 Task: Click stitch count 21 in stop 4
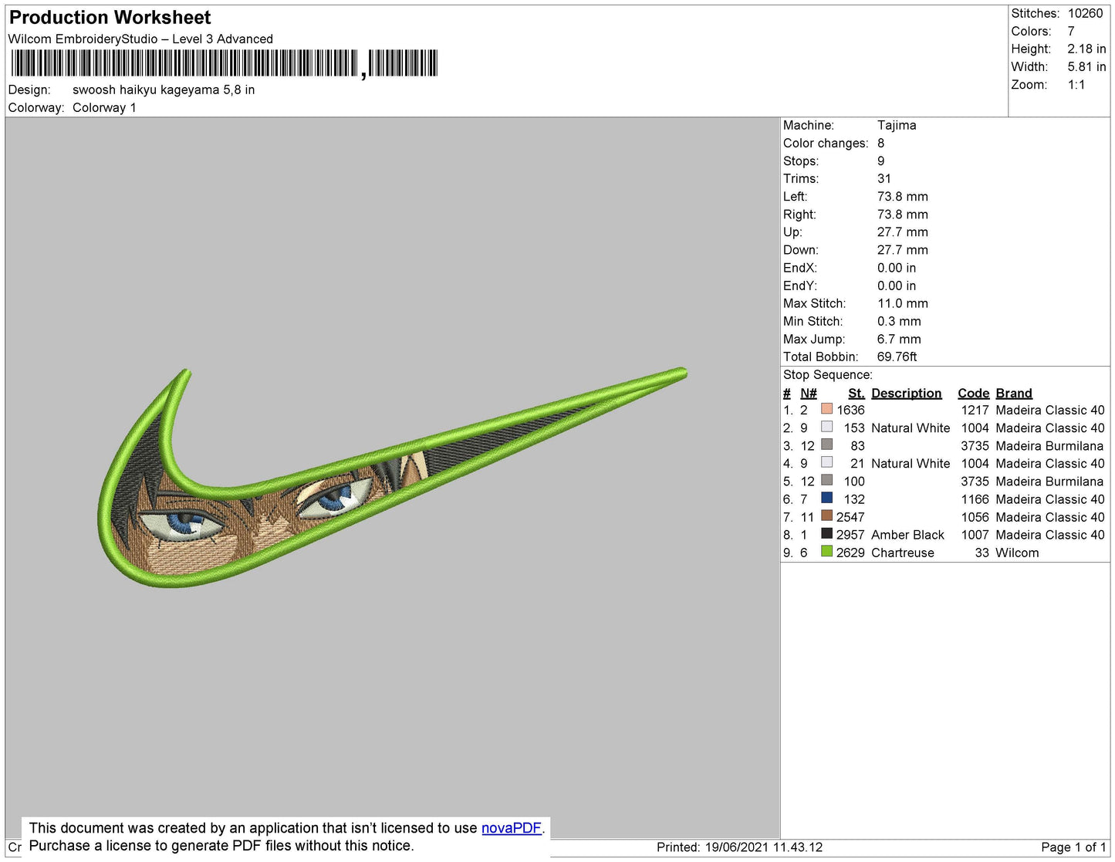point(857,463)
